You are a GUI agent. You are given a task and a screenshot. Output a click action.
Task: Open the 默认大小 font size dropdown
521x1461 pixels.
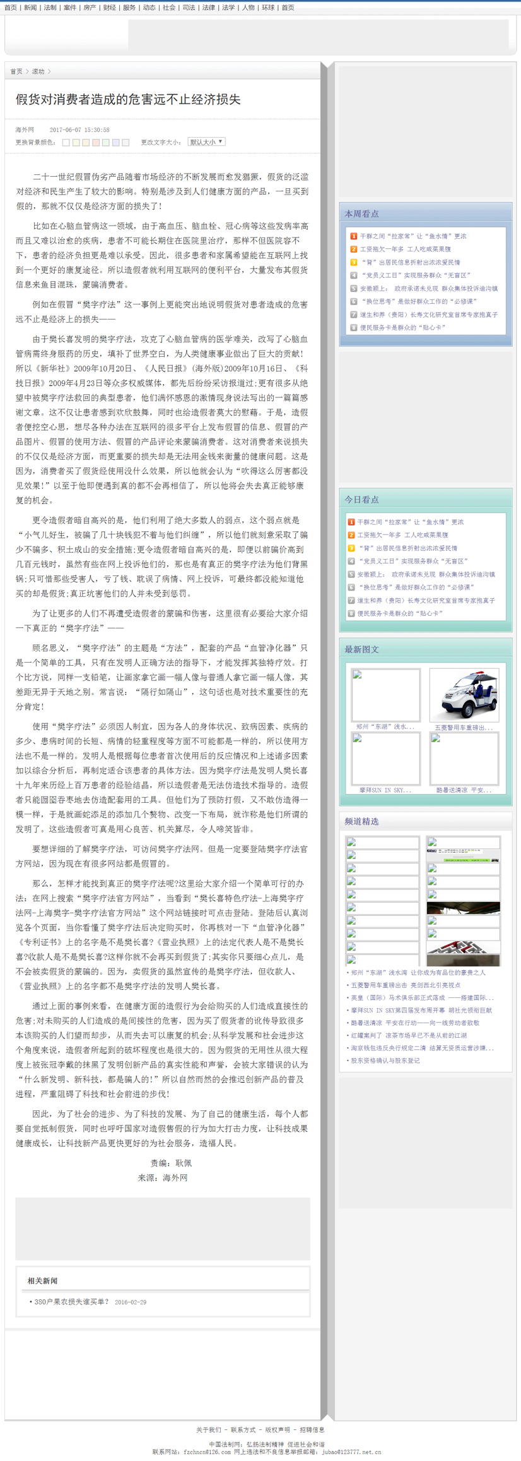point(206,142)
